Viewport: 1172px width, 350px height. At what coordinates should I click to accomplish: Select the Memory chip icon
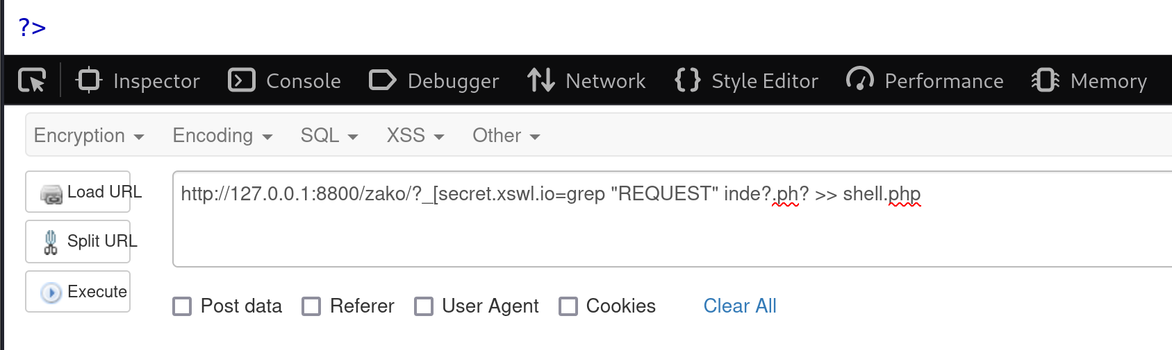point(1046,80)
